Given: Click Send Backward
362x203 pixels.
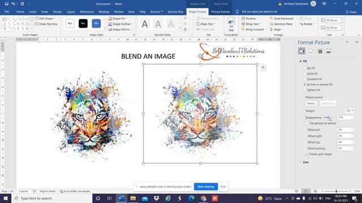Looking at the screenshot, I should (x=281, y=19).
